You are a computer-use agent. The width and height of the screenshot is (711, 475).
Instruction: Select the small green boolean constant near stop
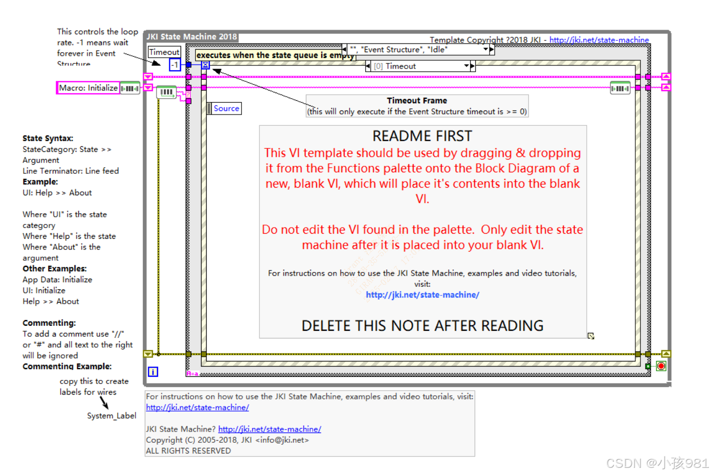[648, 366]
